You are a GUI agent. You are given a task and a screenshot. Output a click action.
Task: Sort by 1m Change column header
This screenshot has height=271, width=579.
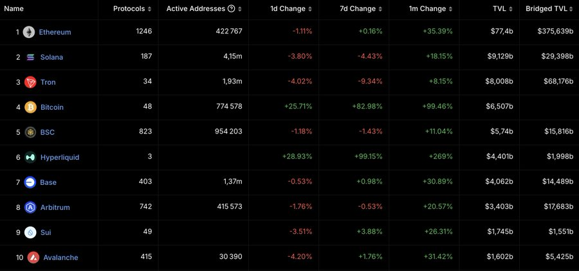coord(431,9)
